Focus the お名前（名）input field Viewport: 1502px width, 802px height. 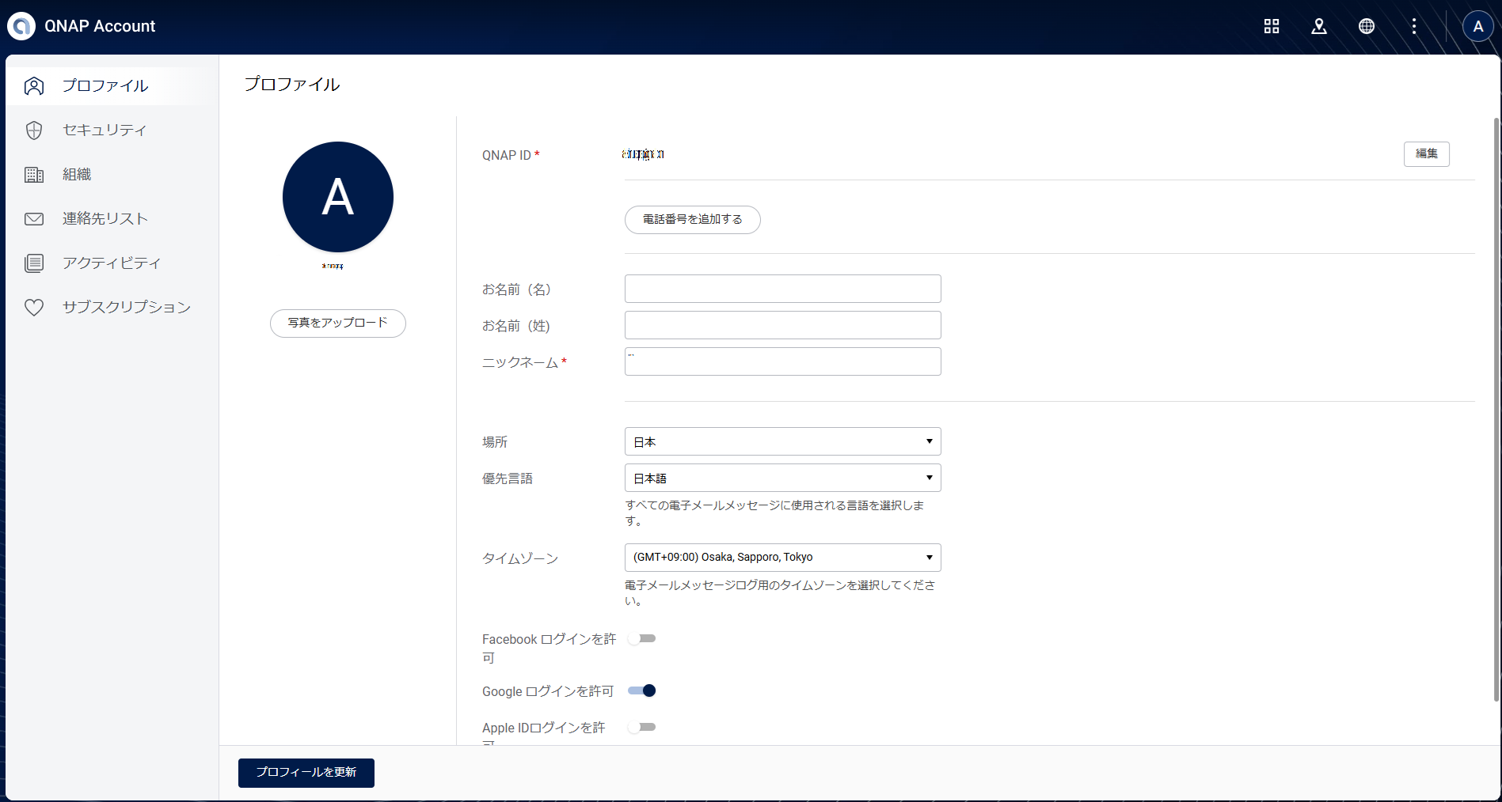(x=782, y=289)
